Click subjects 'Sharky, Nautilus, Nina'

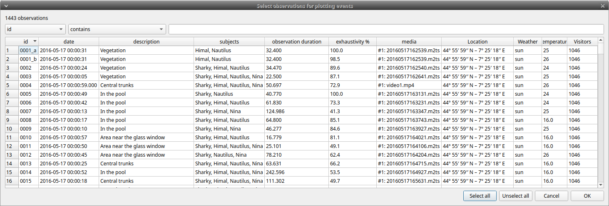coord(229,155)
